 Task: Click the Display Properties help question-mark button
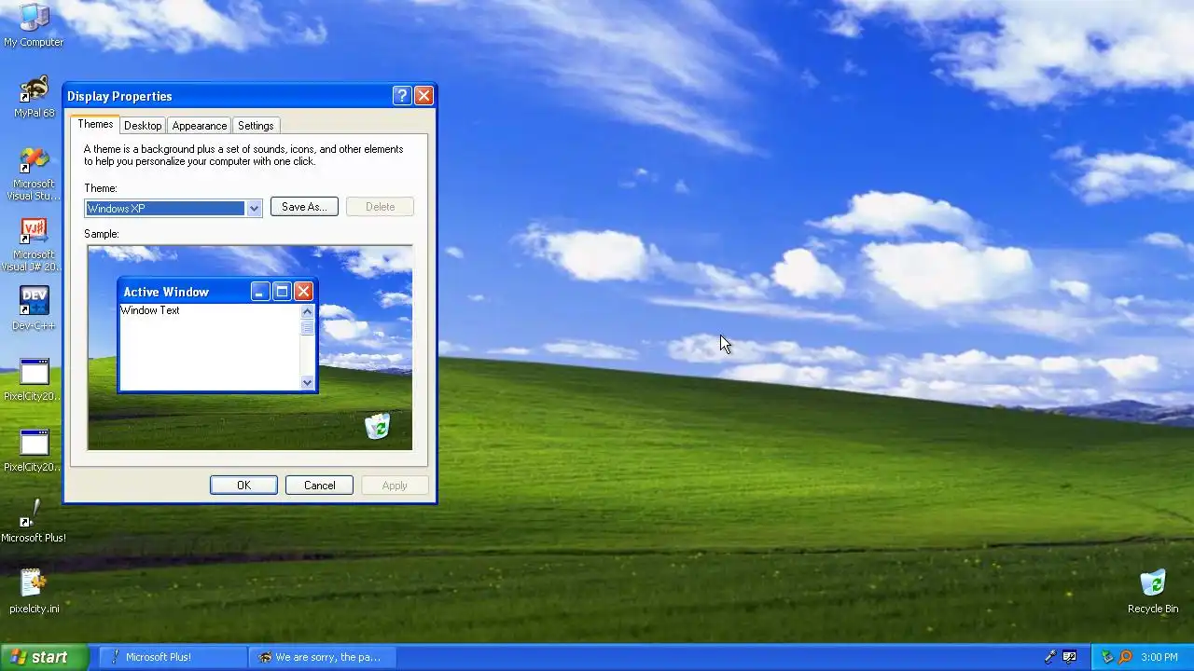(402, 96)
